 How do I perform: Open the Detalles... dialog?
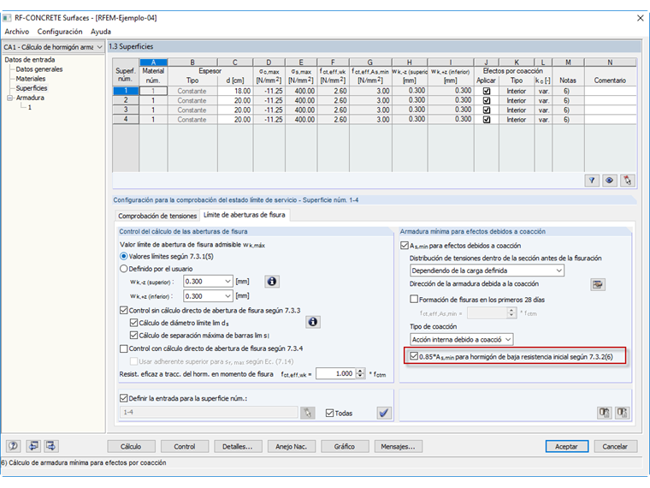coord(238,447)
